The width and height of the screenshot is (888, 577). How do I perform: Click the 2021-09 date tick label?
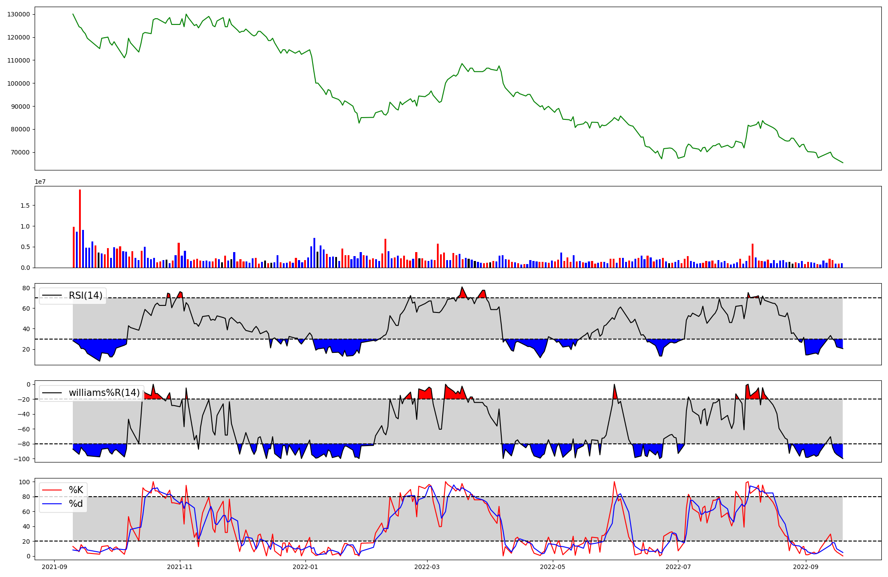tap(55, 567)
